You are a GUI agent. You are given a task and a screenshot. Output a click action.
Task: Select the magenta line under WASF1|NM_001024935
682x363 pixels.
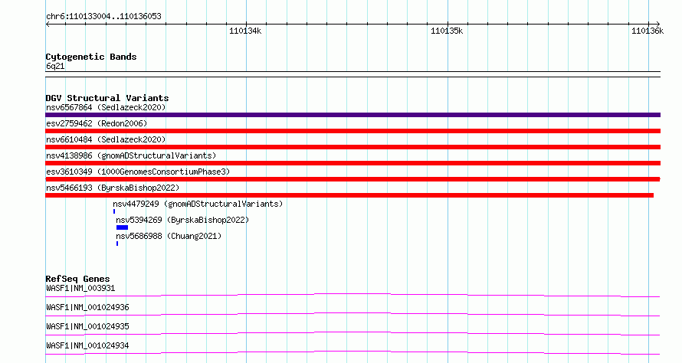pyautogui.click(x=352, y=333)
